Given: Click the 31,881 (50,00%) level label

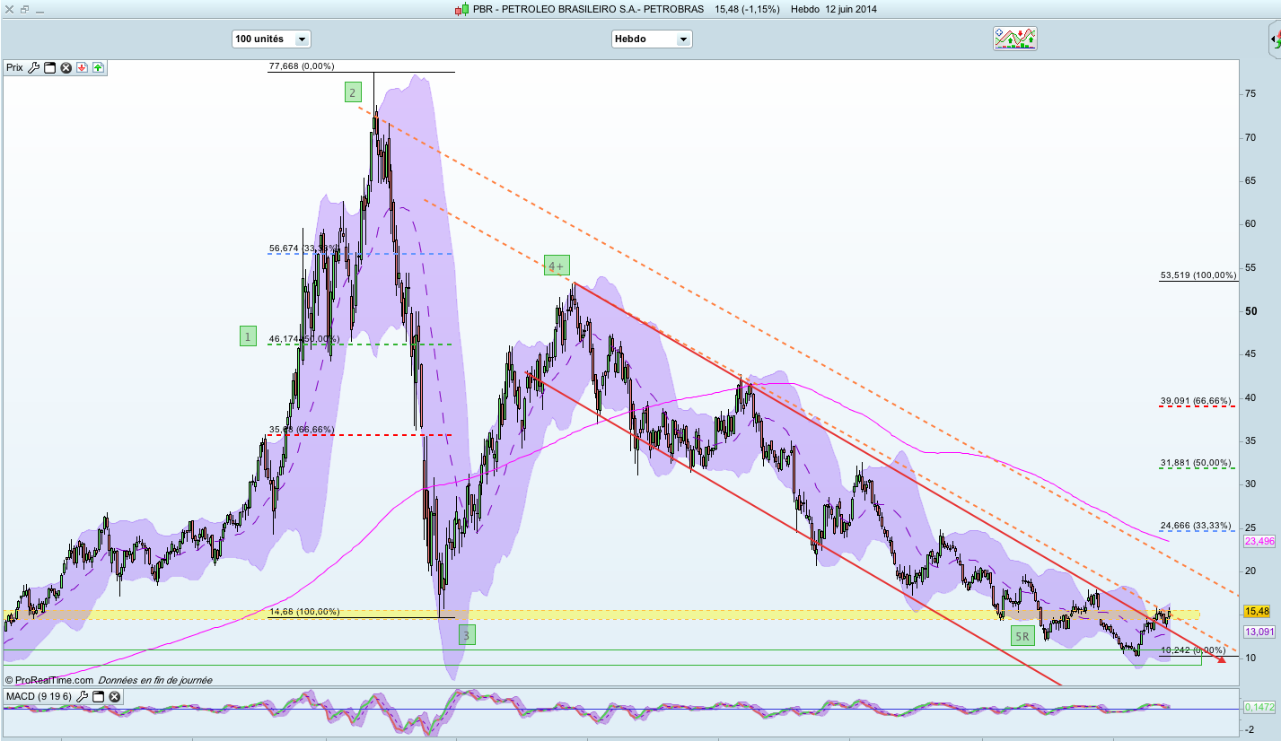Looking at the screenshot, I should (1196, 463).
